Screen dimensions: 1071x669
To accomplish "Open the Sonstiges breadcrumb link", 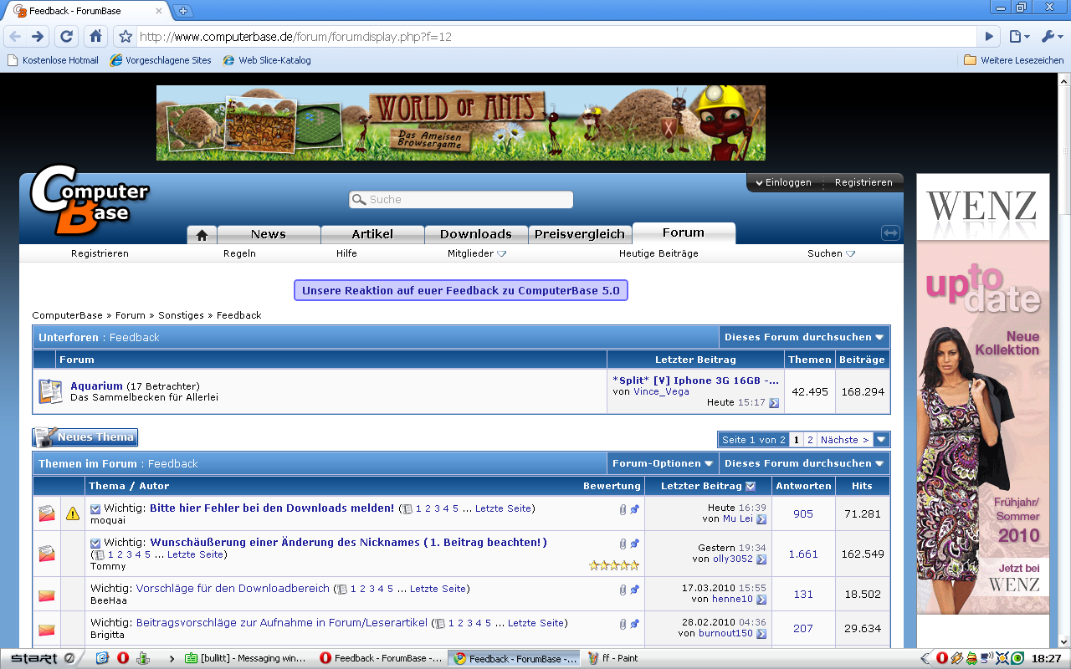I will pyautogui.click(x=181, y=315).
